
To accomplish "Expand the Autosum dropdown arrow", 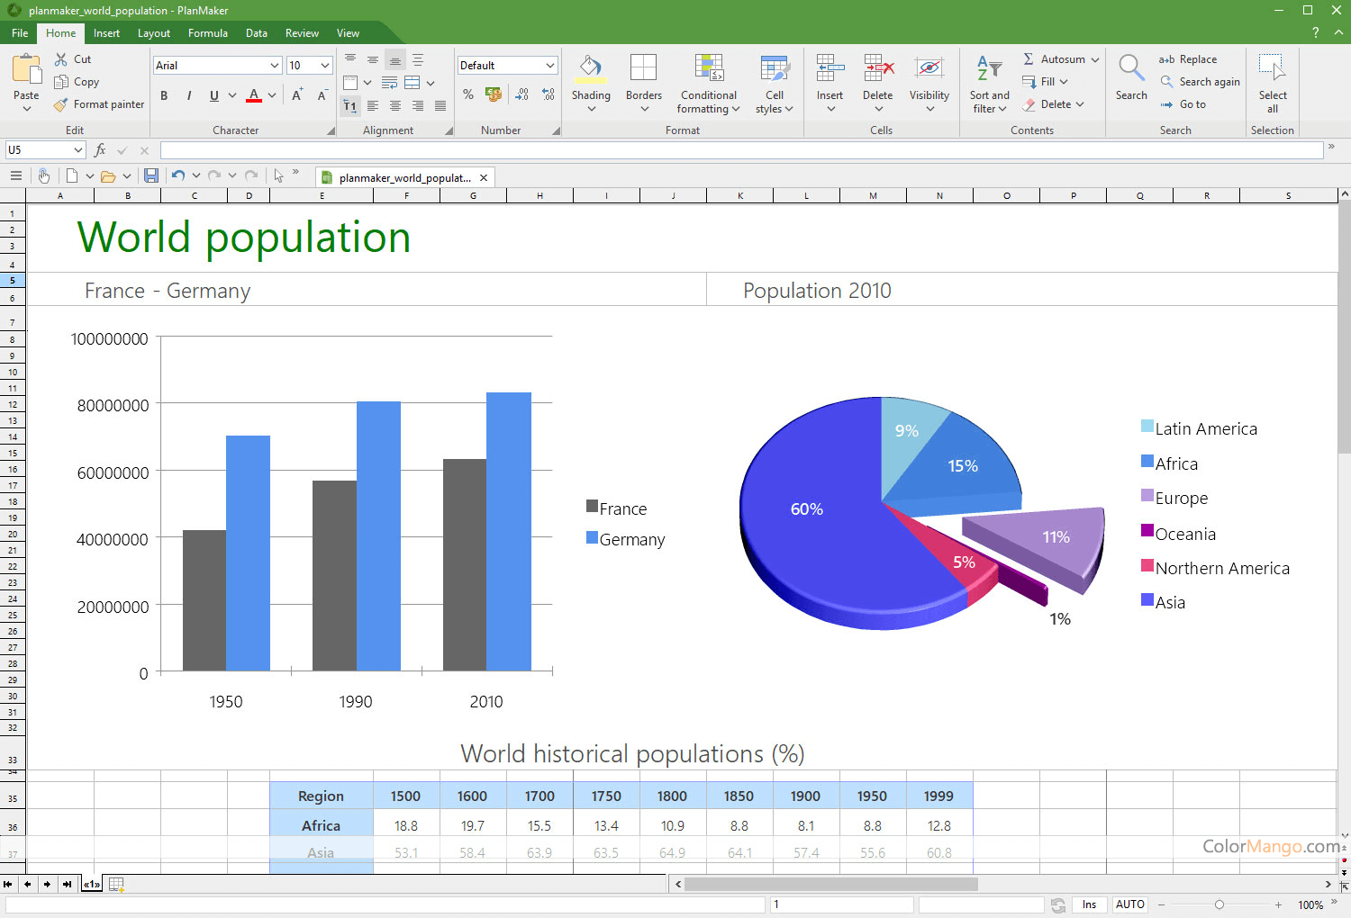I will (x=1095, y=59).
